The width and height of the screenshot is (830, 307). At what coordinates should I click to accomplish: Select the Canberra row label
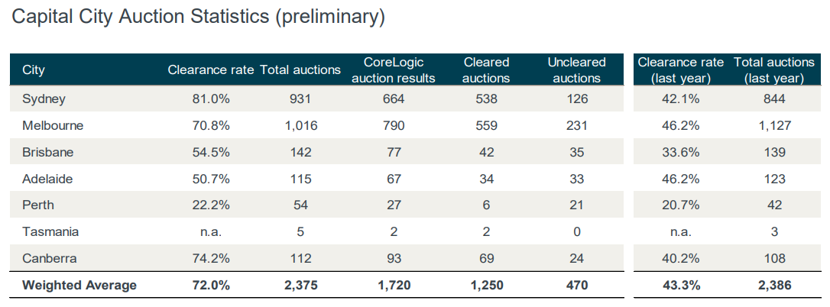(x=50, y=258)
